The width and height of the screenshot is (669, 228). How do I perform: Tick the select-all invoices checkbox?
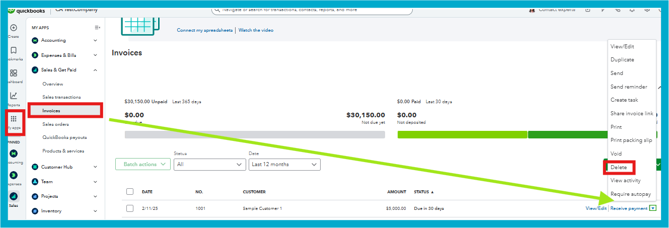tap(130, 192)
